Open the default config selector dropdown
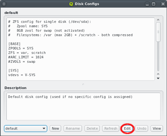167x136 pixels. [26, 128]
